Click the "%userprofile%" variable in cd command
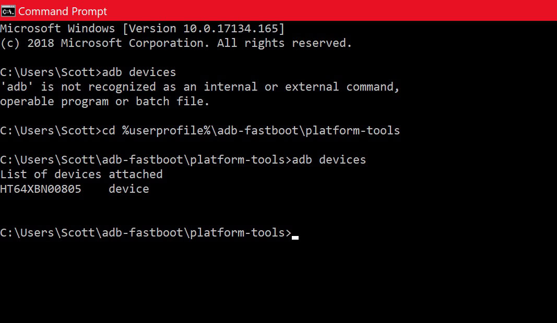Image resolution: width=557 pixels, height=323 pixels. tap(166, 131)
